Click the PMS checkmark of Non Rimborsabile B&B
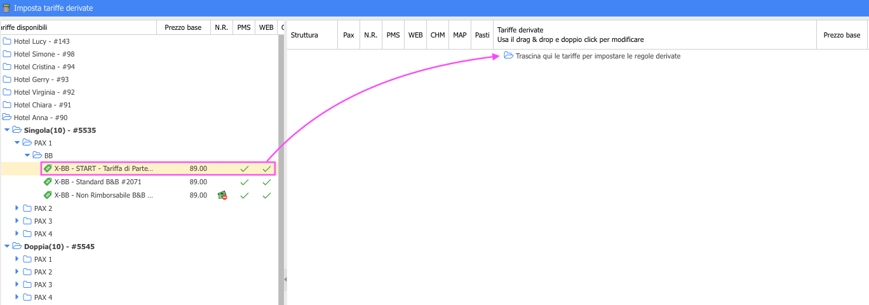This screenshot has height=305, width=869. point(244,196)
